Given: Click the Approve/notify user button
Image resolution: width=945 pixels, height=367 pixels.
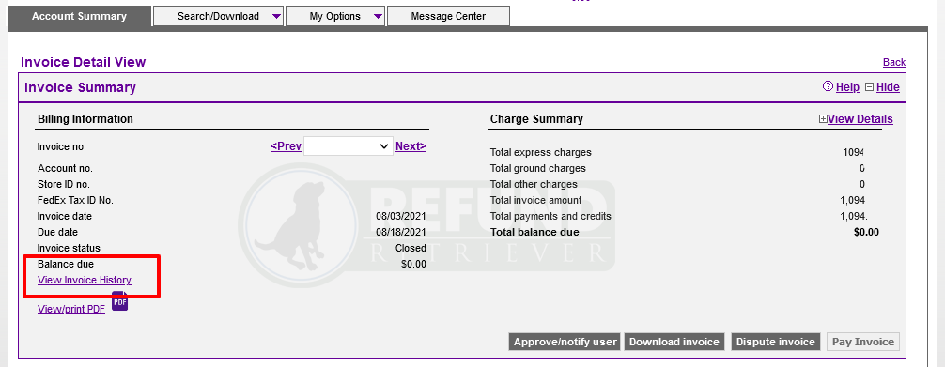Looking at the screenshot, I should coord(565,342).
